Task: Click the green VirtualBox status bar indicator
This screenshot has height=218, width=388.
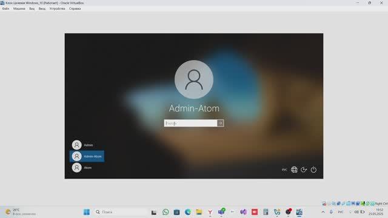Action: pos(363,203)
